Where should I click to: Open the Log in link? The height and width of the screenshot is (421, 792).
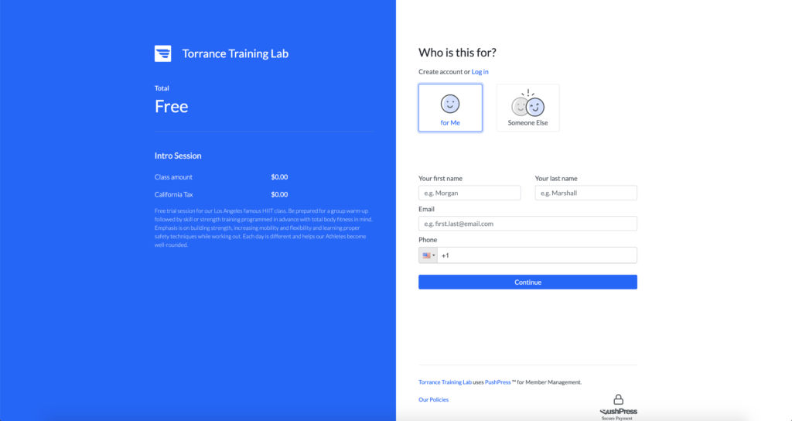480,72
